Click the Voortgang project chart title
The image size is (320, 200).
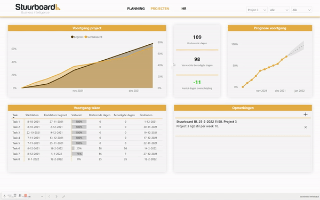(x=87, y=28)
